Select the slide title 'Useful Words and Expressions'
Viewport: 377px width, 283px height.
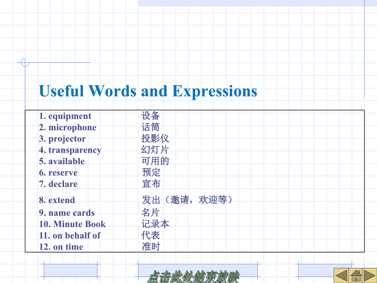pos(148,91)
